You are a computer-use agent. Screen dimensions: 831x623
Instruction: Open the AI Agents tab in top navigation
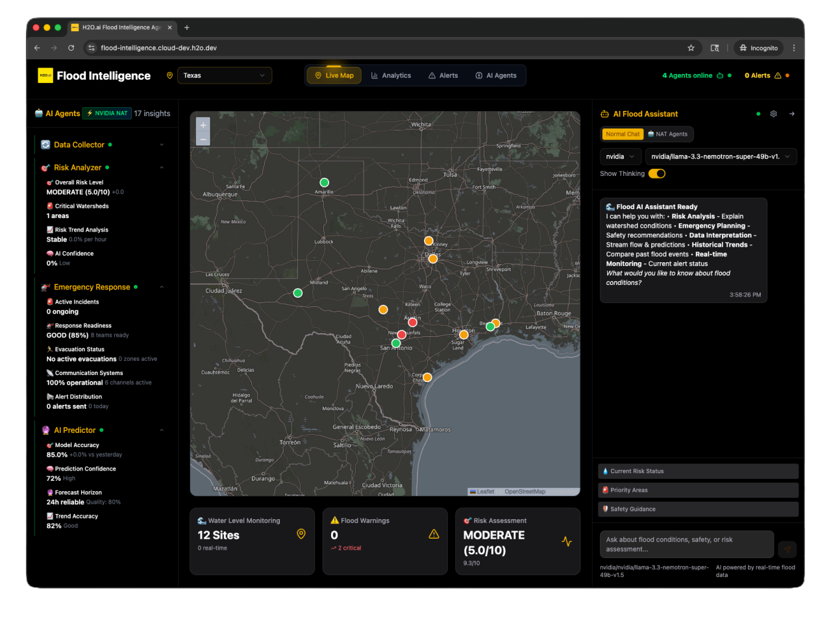[496, 75]
